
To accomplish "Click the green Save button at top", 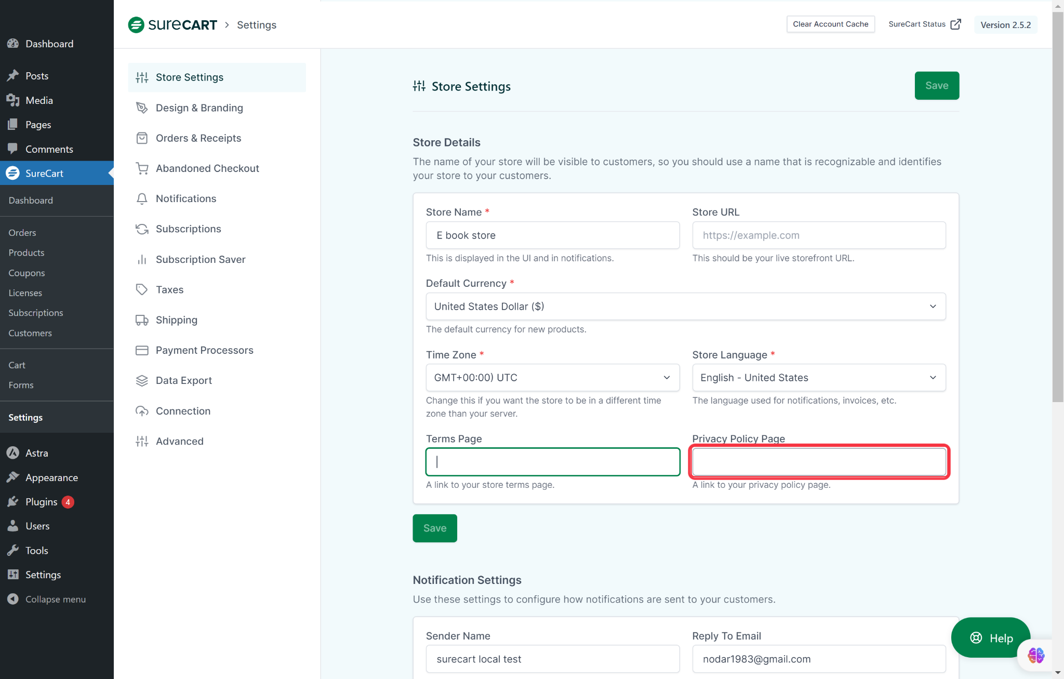I will click(936, 86).
